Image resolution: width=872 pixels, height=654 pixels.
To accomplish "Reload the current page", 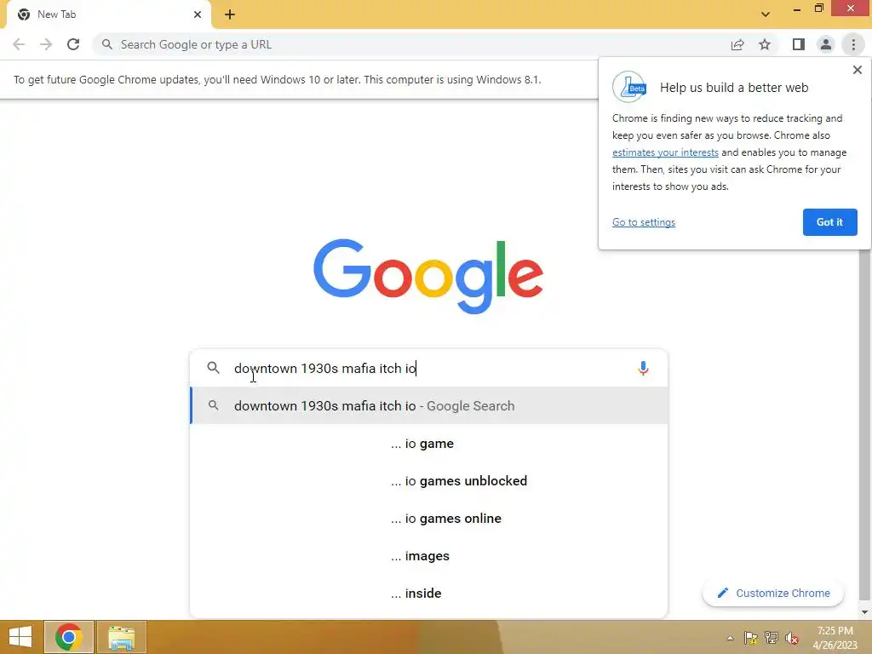I will coord(73,44).
